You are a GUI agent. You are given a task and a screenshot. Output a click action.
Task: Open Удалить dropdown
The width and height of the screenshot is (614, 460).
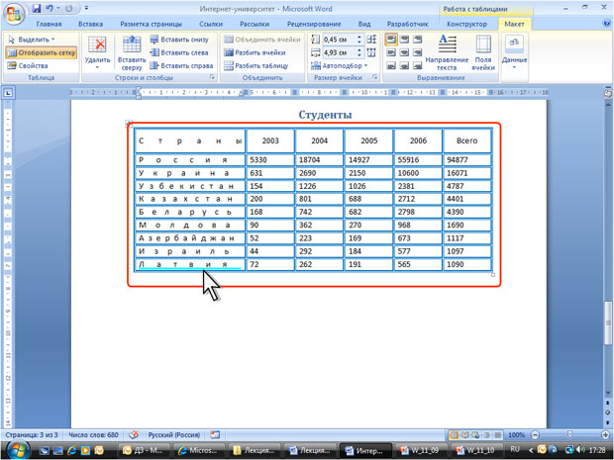point(97,53)
